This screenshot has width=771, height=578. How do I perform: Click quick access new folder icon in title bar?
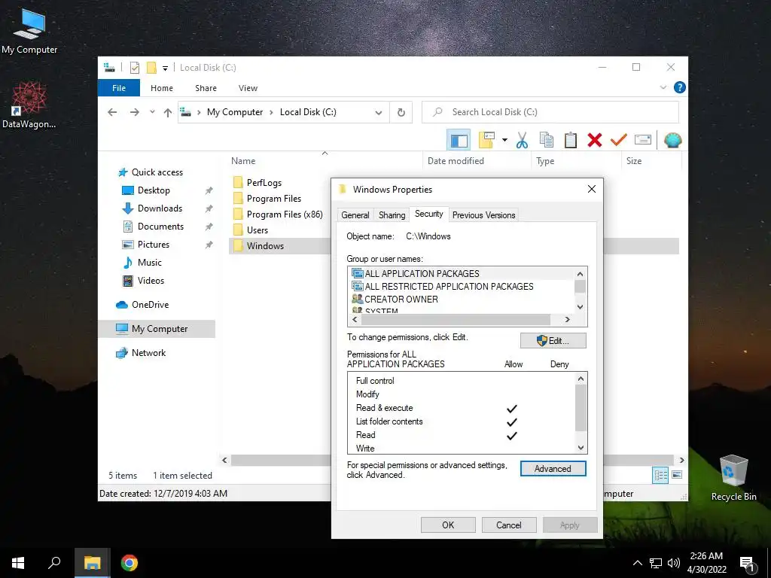pyautogui.click(x=151, y=68)
